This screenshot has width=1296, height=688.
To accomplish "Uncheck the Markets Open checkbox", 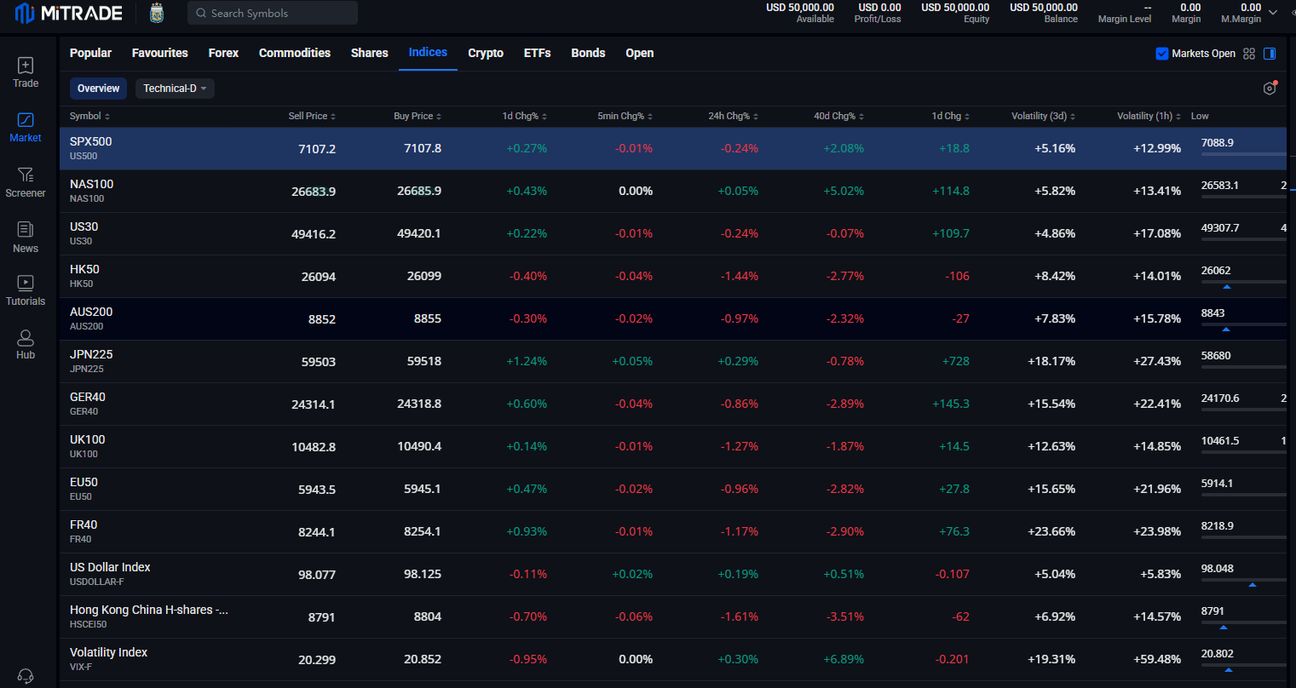I will pyautogui.click(x=1161, y=54).
